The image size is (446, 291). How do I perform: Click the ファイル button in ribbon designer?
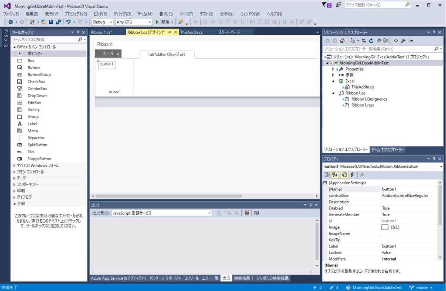coord(108,54)
